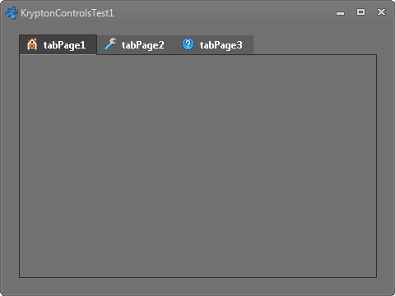
Task: Click the blank tab strip area right of tabPage3
Action: (314, 45)
